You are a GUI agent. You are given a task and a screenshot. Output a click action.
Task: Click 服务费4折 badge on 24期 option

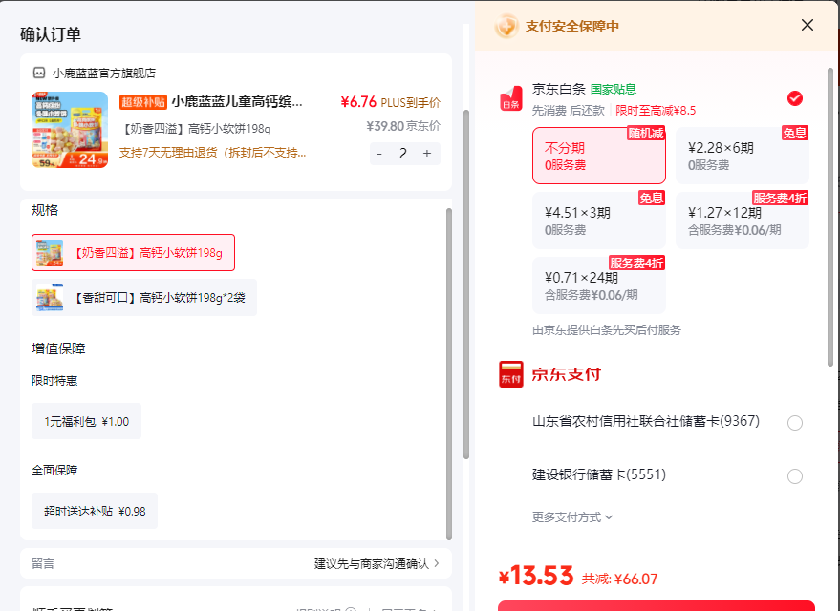click(x=637, y=263)
